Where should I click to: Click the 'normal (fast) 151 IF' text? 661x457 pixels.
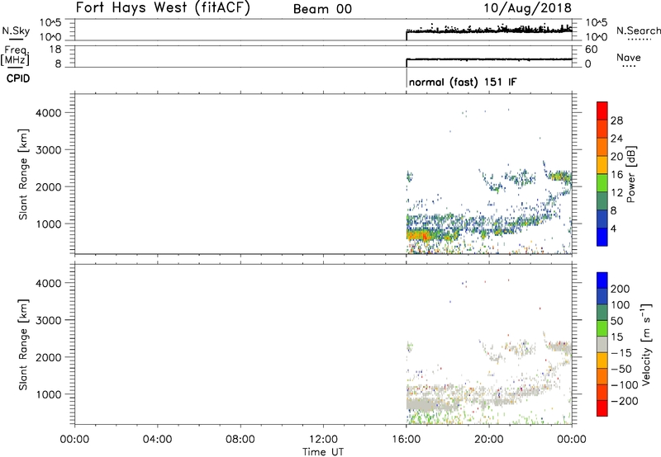point(463,82)
